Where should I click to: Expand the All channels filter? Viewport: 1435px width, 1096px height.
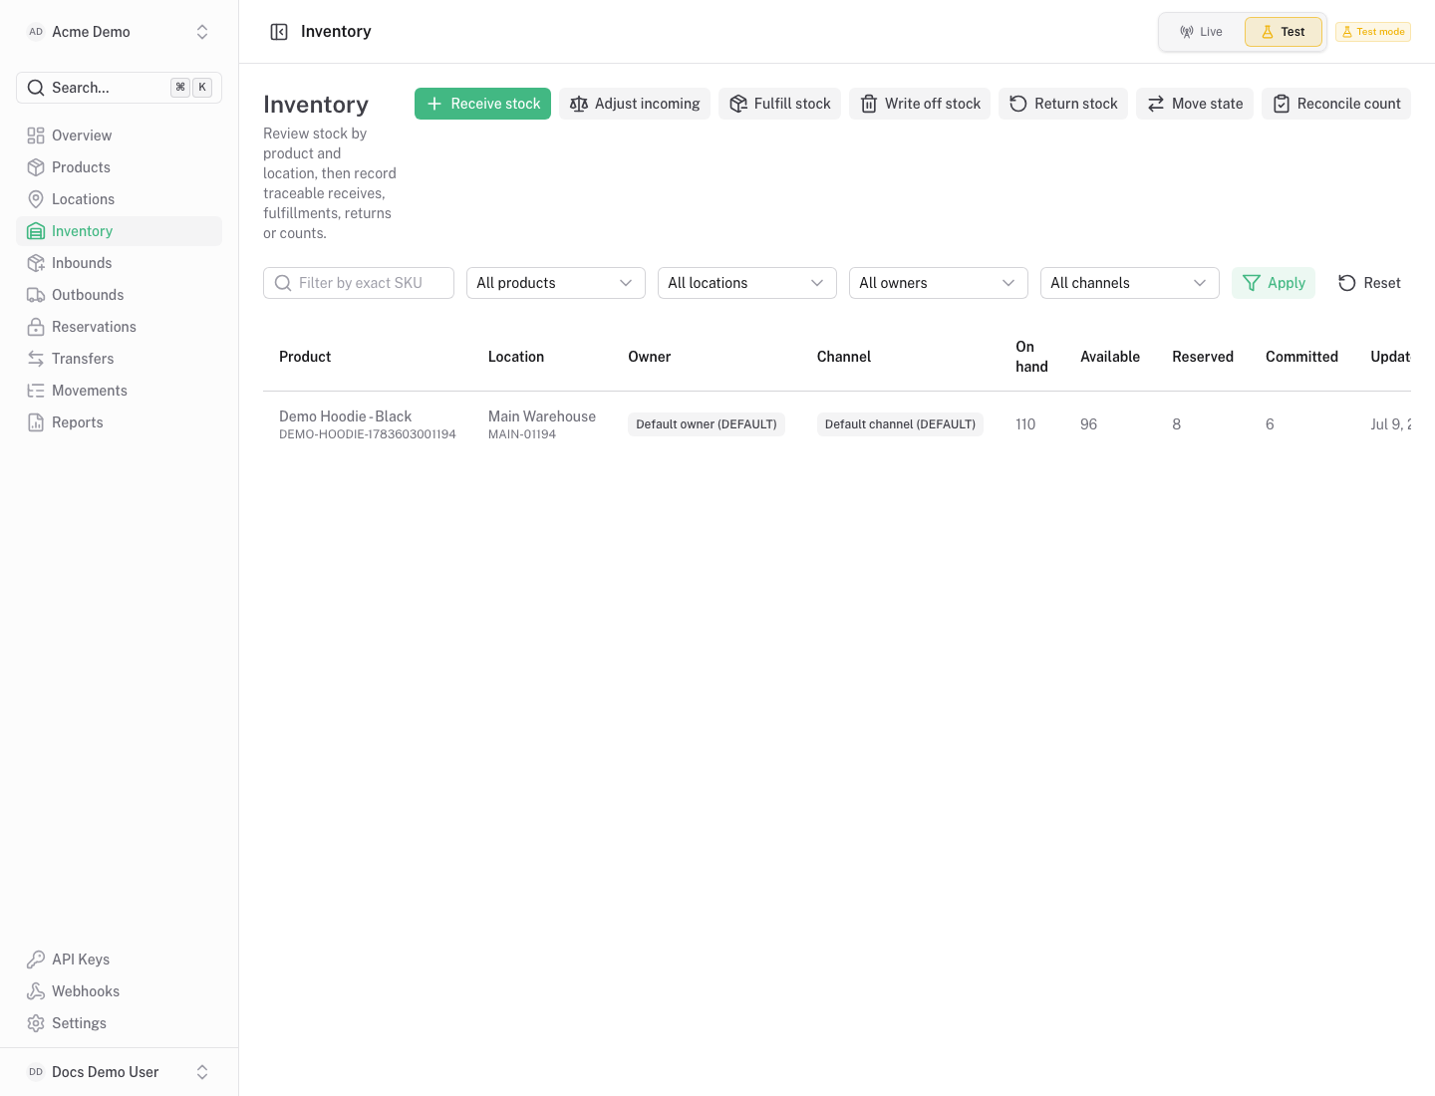coord(1130,283)
